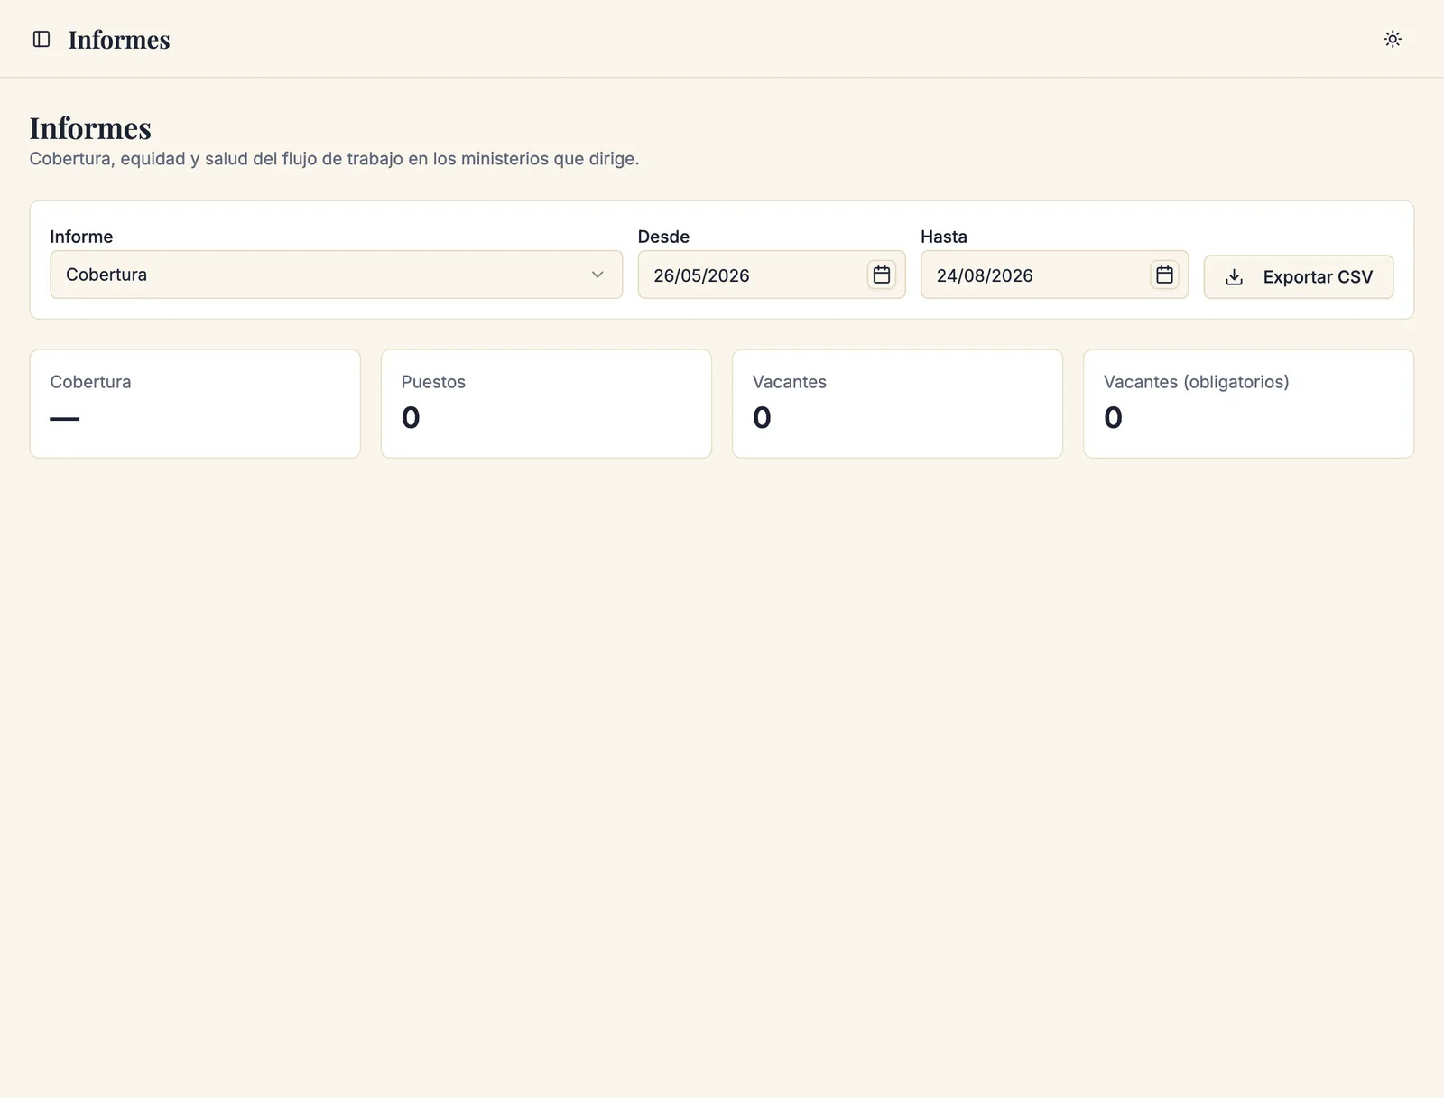Open the calendar picker for Desde
Screen dimensions: 1444x1098
tap(882, 274)
